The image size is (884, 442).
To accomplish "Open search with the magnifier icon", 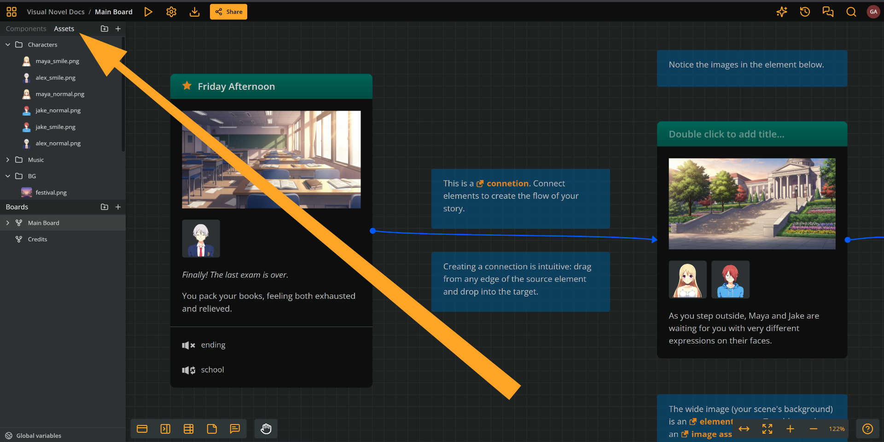I will tap(851, 12).
